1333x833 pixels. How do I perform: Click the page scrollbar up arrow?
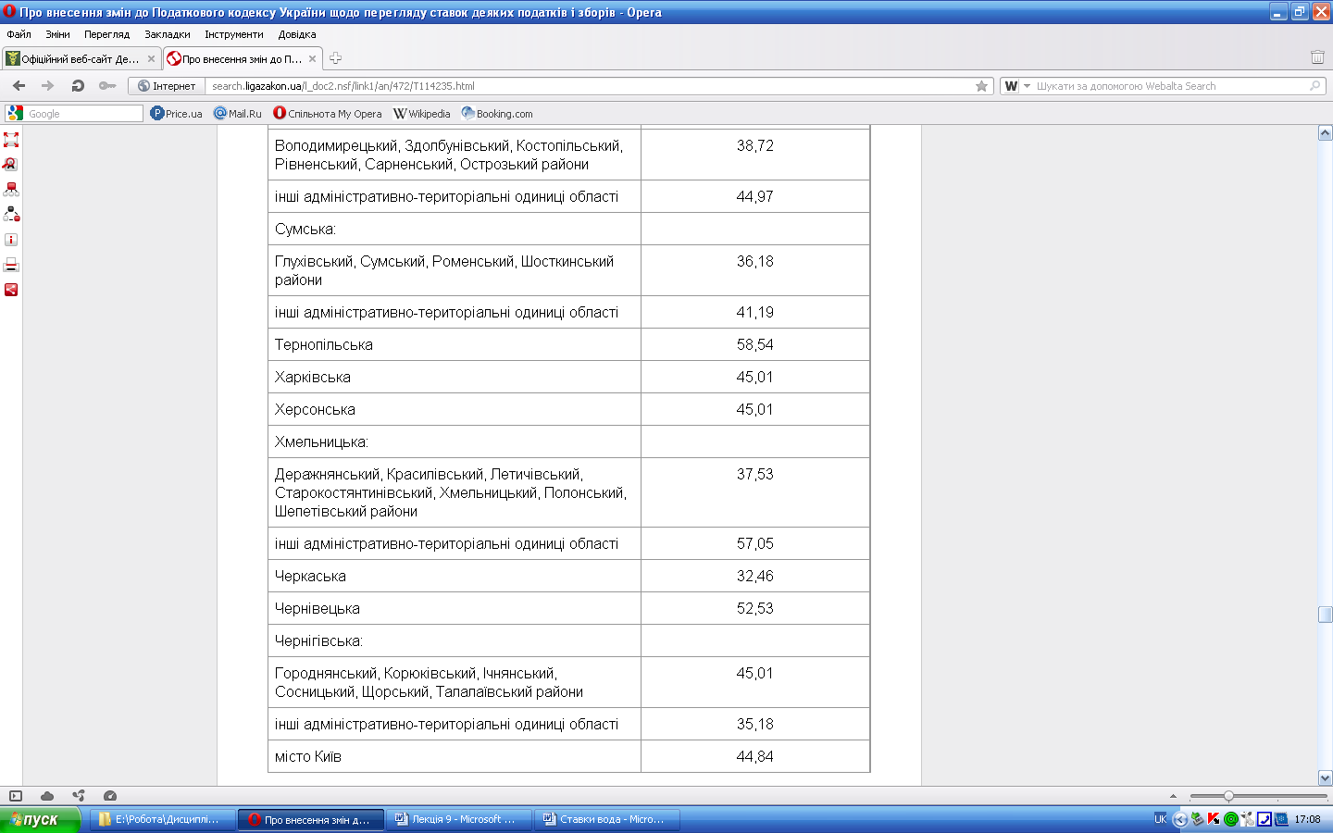coord(1325,133)
